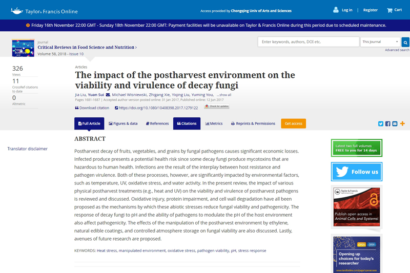Click the Get access button

point(294,123)
